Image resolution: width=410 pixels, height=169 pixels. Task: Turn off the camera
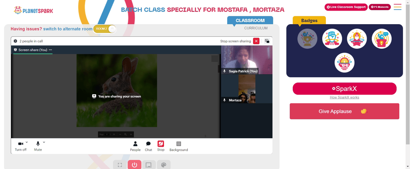20,146
